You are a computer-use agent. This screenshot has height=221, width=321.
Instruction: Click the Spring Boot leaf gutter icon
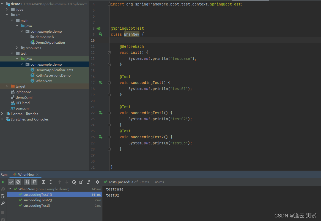click(x=98, y=28)
